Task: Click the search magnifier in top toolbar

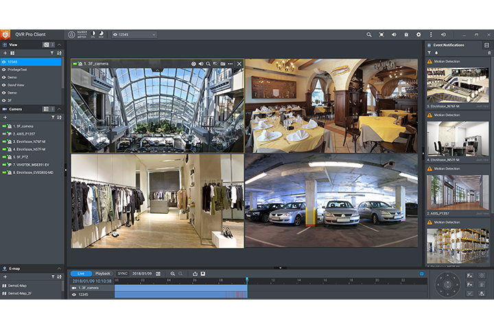Action: tap(368, 34)
